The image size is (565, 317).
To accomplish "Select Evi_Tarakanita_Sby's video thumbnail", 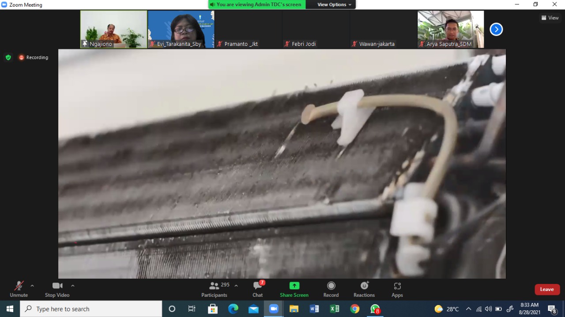I will tap(181, 29).
